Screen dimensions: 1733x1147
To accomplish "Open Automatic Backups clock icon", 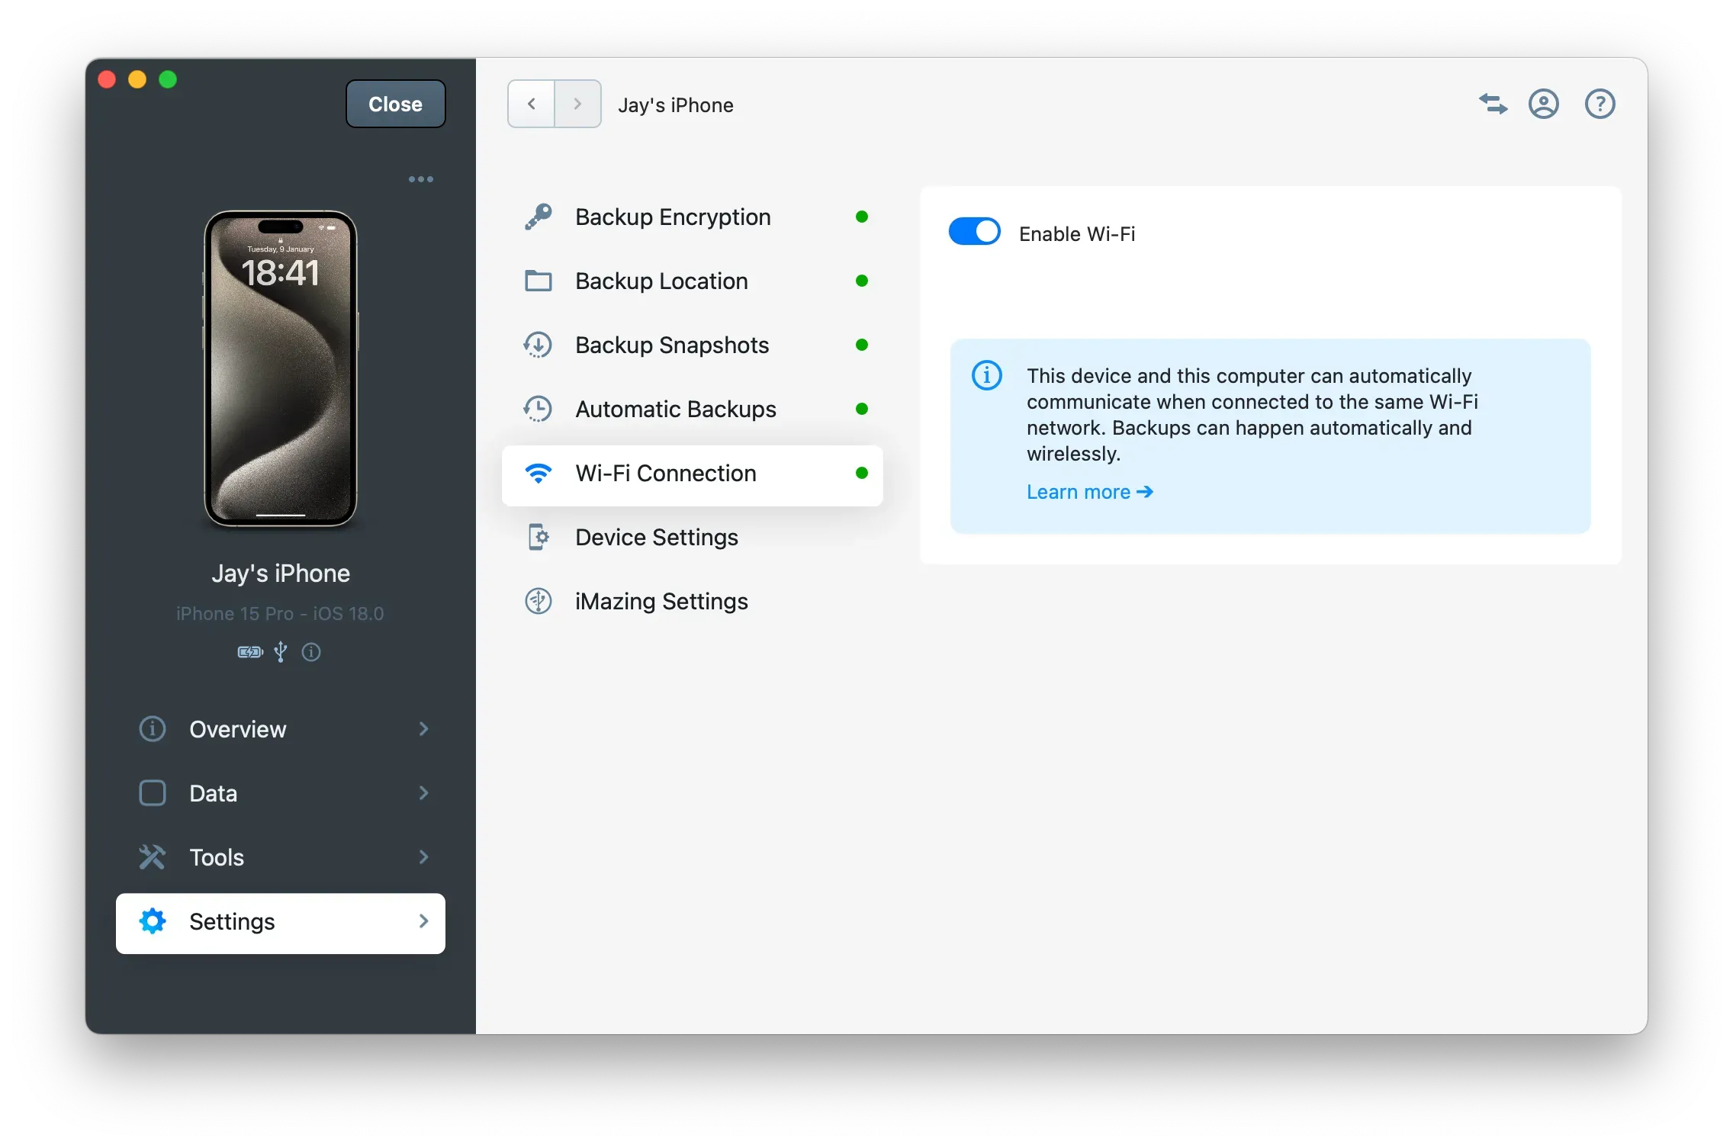I will 539,409.
